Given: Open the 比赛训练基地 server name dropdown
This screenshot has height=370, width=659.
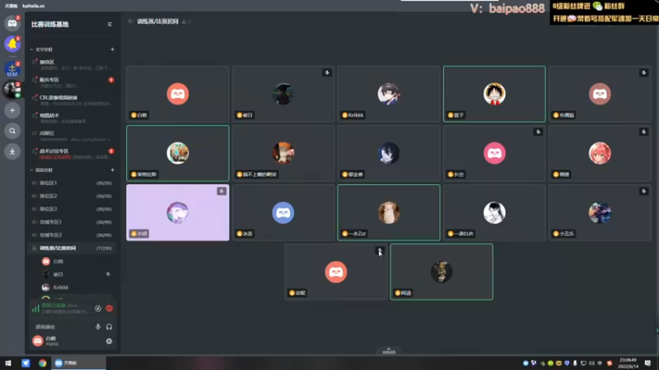Looking at the screenshot, I should [x=50, y=25].
